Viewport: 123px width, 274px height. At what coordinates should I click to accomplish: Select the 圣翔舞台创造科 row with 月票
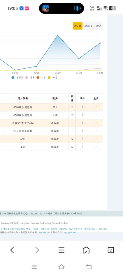51,115
